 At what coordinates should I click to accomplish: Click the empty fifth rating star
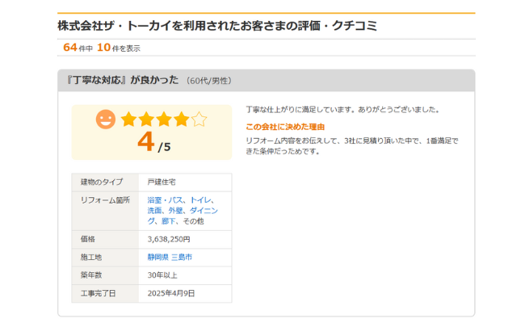[199, 120]
